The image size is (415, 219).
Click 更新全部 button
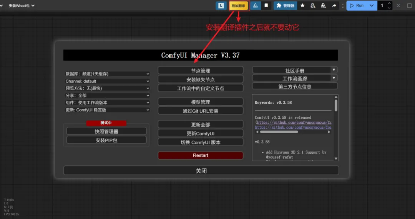(200, 124)
